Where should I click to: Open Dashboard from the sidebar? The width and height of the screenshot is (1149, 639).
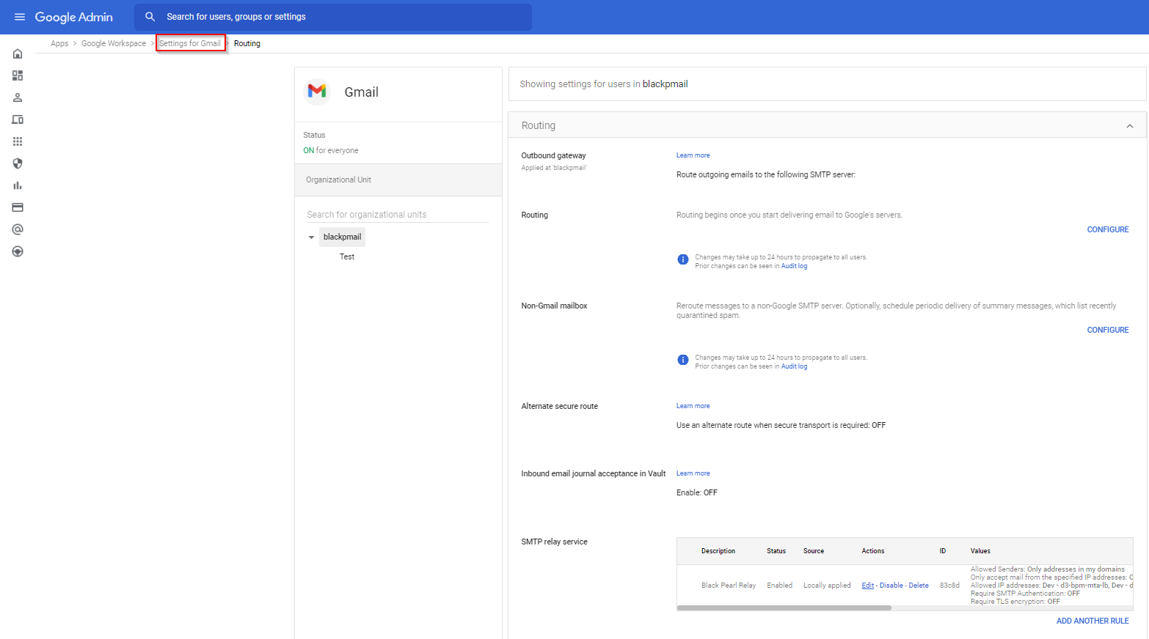18,75
